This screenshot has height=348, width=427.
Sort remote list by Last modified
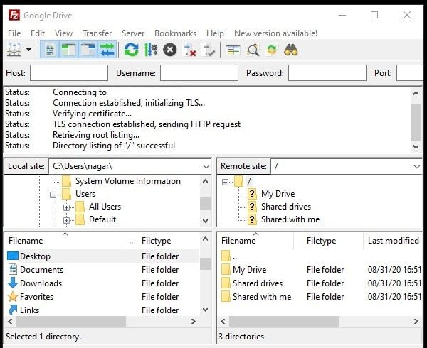coord(393,241)
